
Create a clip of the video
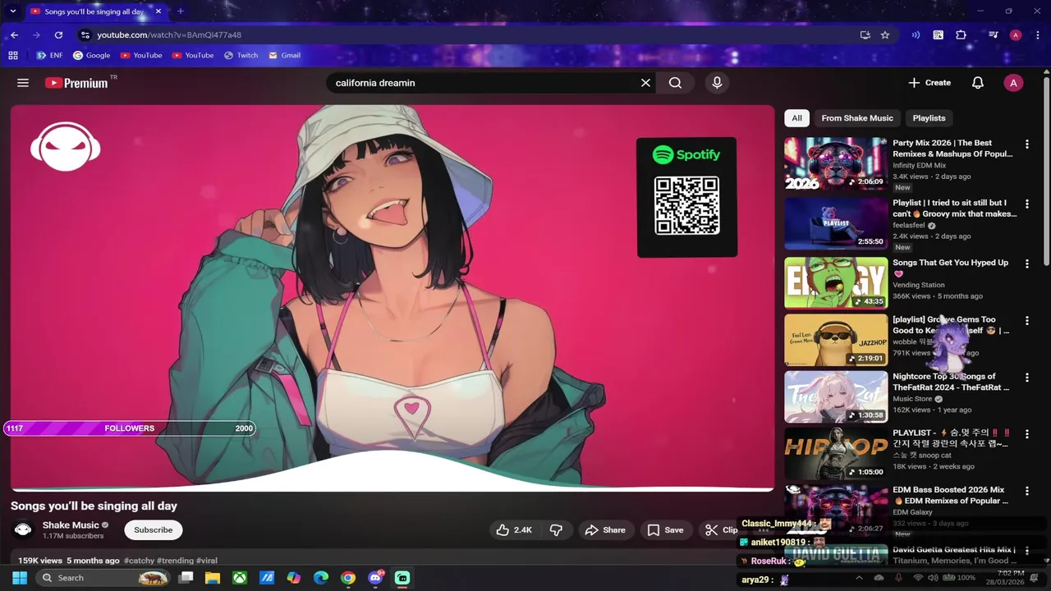[721, 530]
